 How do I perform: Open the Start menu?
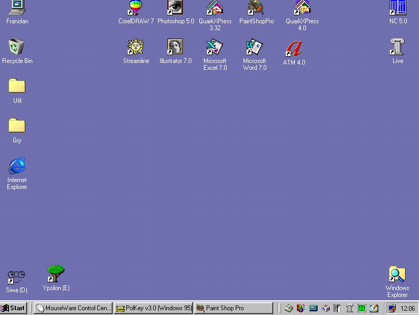click(14, 308)
